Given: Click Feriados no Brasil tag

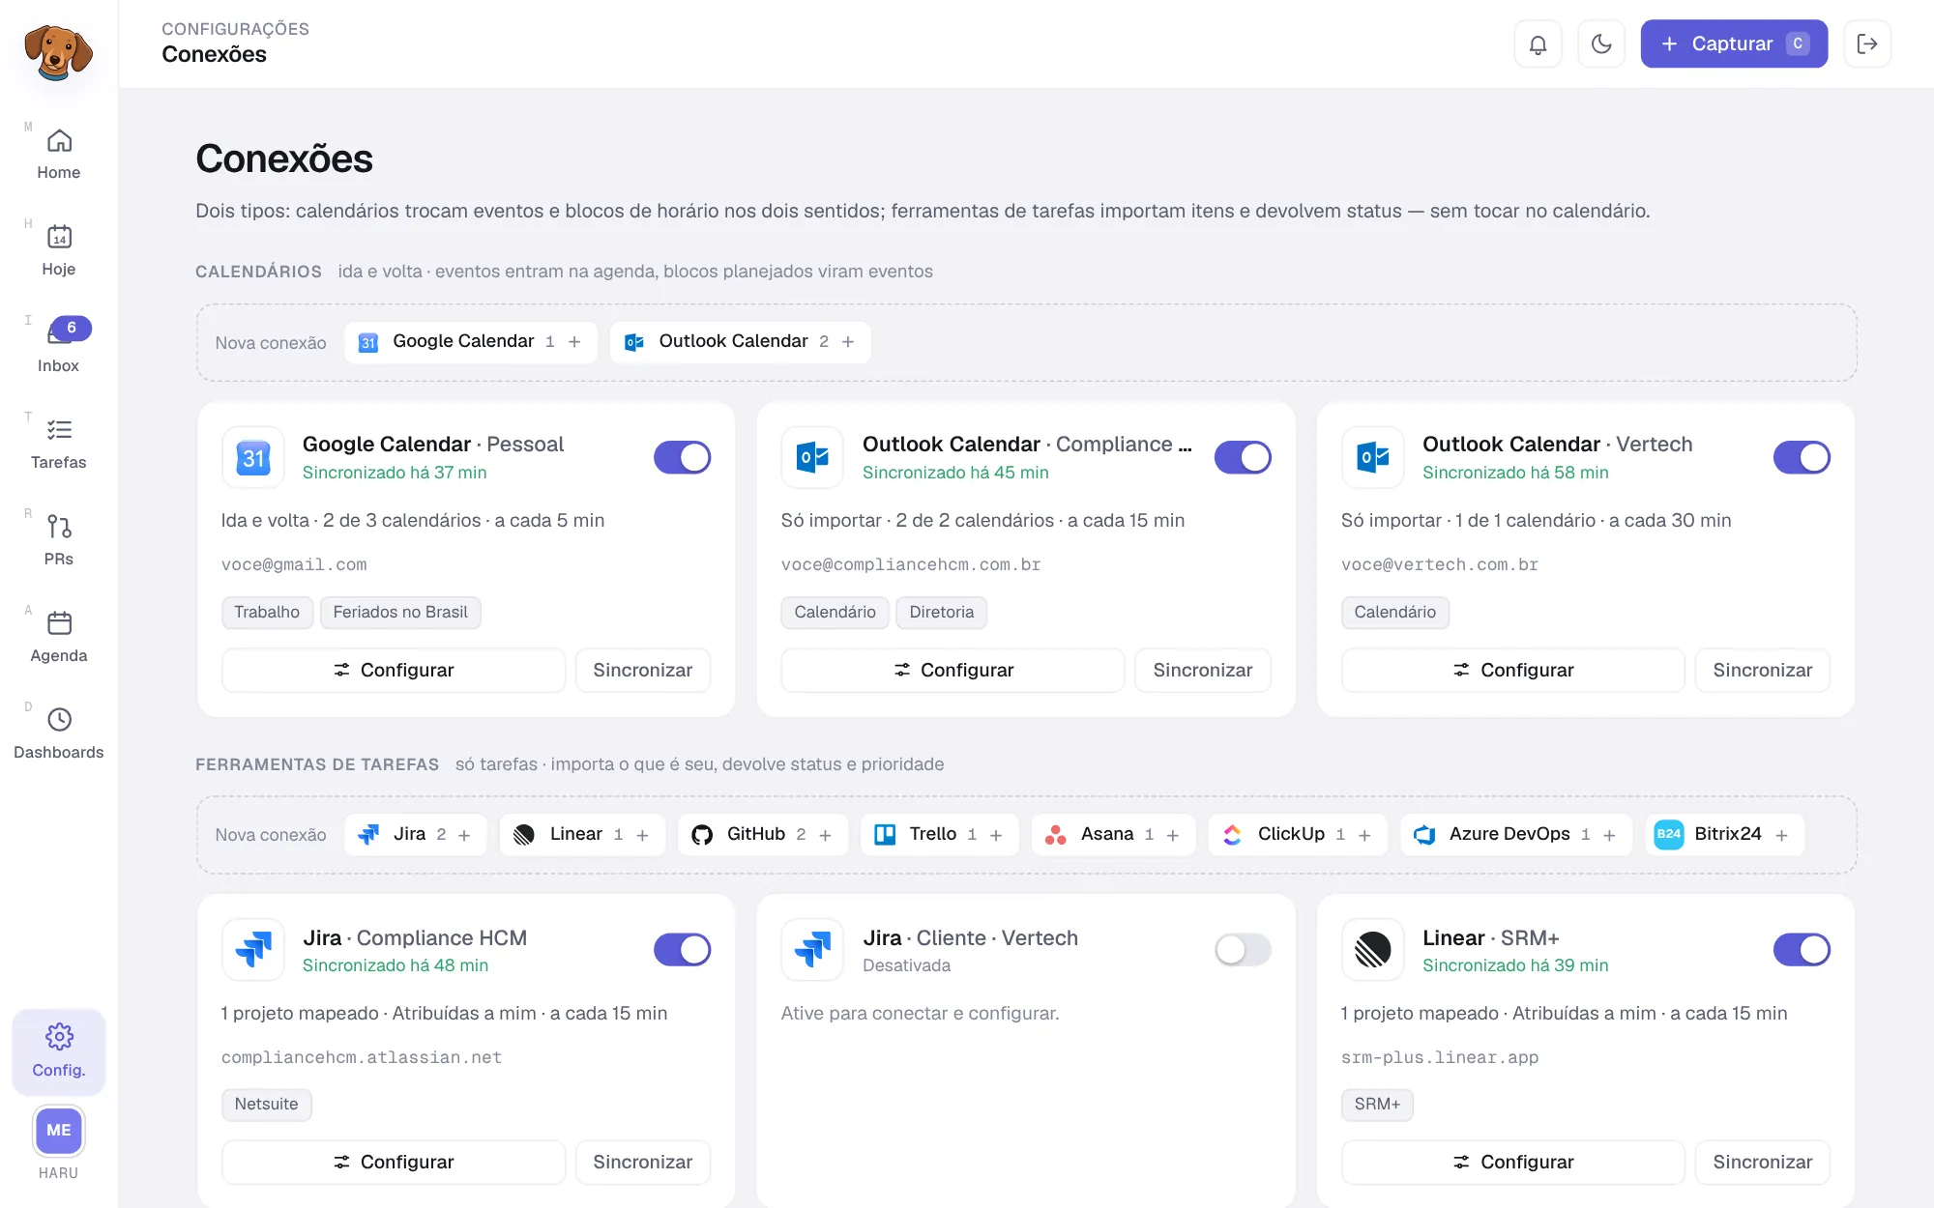Looking at the screenshot, I should point(400,613).
